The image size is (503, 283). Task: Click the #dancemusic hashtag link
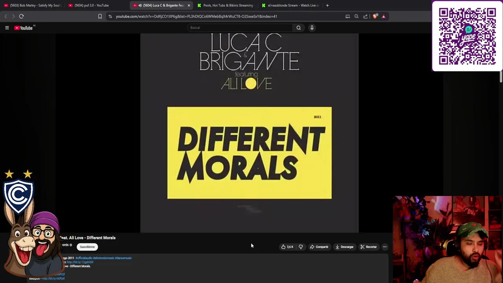[x=123, y=258]
